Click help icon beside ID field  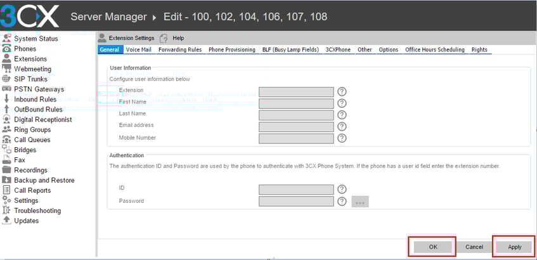tap(342, 190)
